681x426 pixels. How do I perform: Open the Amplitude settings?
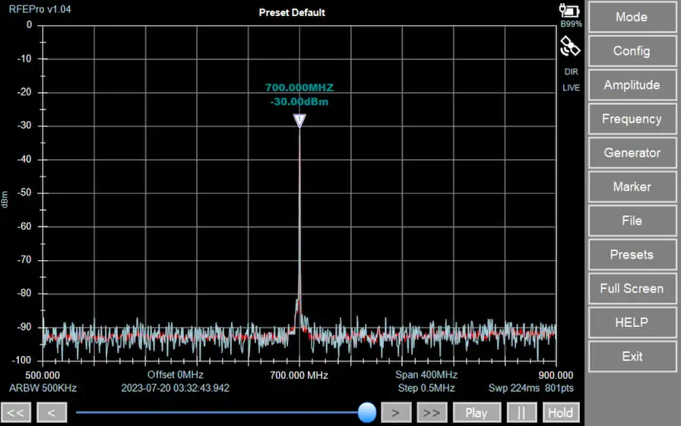(x=632, y=85)
